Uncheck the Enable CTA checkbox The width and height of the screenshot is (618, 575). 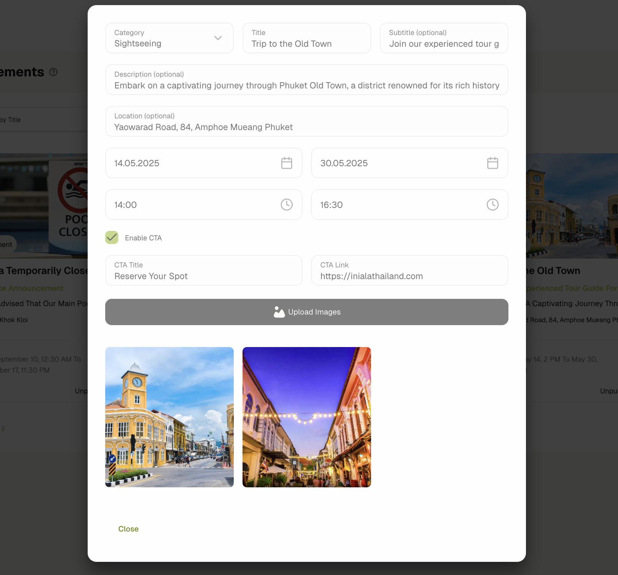click(112, 237)
